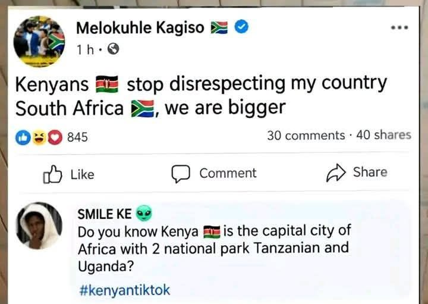Share the post using the arrow button
The width and height of the screenshot is (428, 304).
(x=357, y=173)
